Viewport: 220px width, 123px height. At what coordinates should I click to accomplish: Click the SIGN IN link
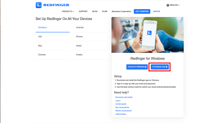156,12
